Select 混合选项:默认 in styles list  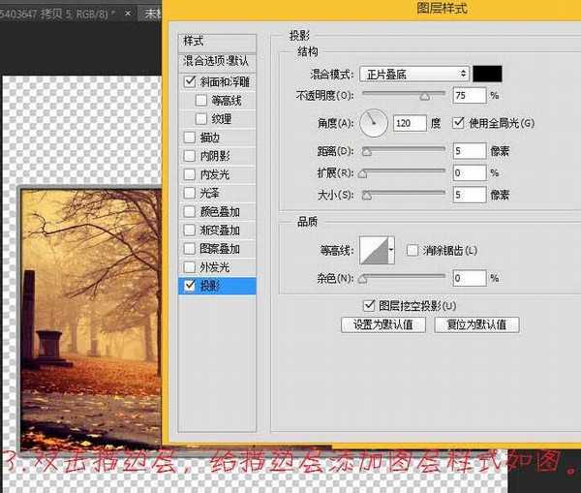pyautogui.click(x=218, y=60)
